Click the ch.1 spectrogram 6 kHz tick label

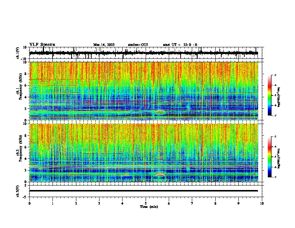[x=26, y=85]
